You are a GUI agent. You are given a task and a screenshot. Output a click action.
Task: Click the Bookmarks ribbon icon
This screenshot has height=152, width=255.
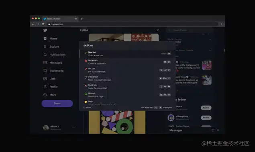(45, 71)
